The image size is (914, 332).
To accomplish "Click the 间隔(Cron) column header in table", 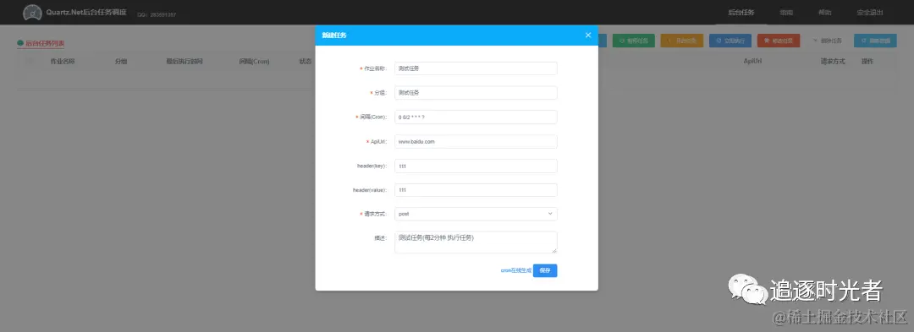I will point(254,61).
